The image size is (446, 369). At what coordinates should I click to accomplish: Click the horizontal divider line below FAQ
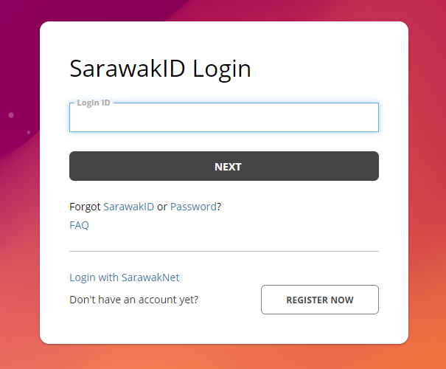[x=223, y=251]
